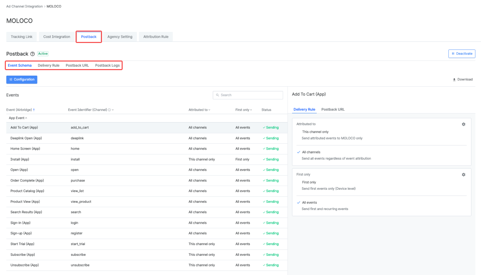
Task: Click the 'purchase' event identifier
Action: click(x=78, y=180)
